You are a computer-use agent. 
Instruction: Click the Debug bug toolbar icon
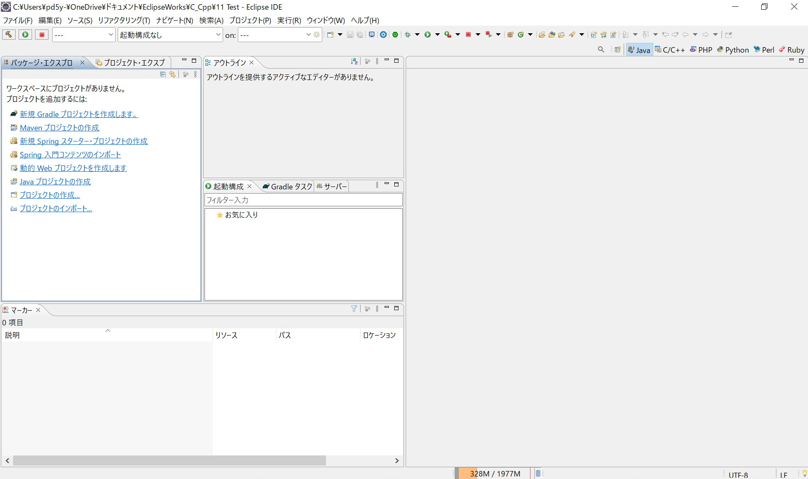point(408,35)
